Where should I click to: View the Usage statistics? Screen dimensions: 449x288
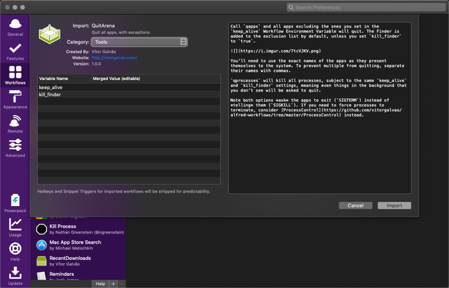pos(15,227)
